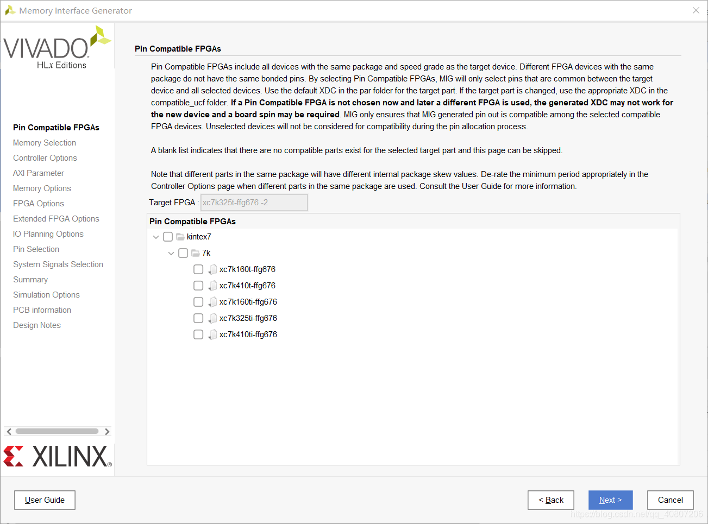
Task: Go to the Memory Selection step
Action: (x=45, y=143)
